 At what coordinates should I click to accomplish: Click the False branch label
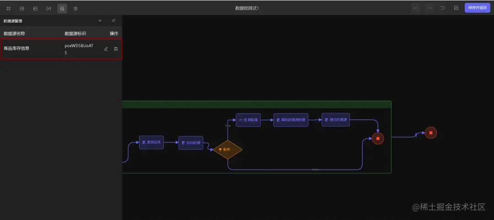click(316, 169)
